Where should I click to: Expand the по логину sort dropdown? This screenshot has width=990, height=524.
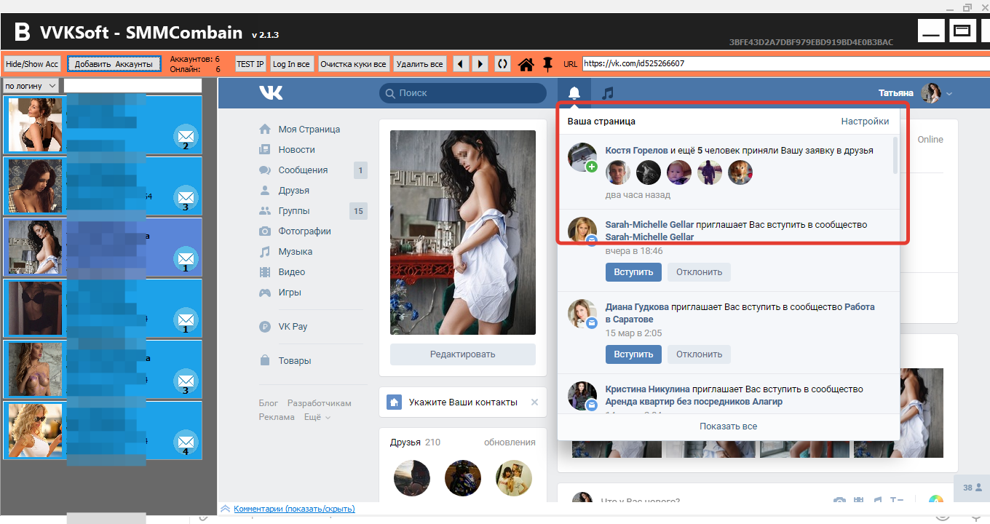pos(31,86)
